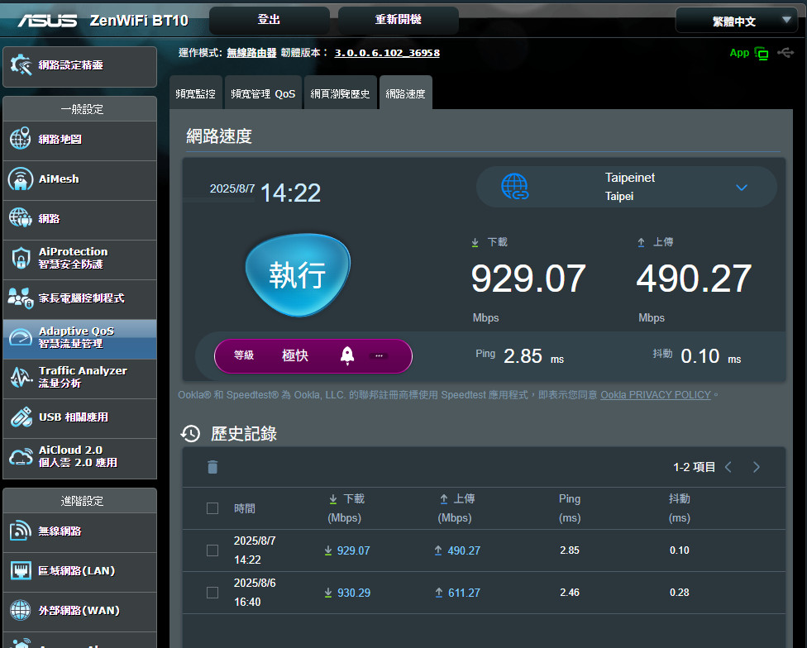Screen dimensions: 807x648
Task: Toggle the select-all checkbox beside 時間
Action: (x=212, y=508)
